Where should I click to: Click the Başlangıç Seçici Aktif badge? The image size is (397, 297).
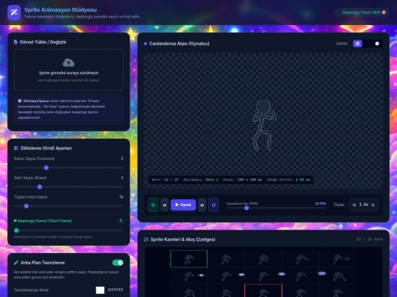[362, 12]
